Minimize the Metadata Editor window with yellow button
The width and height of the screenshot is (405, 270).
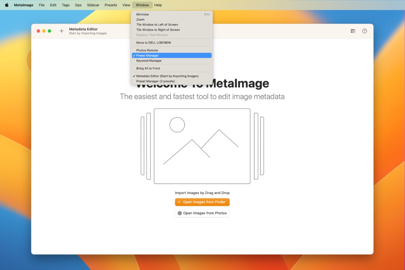pos(44,31)
